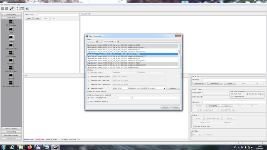Click the document log toolbar icon
This screenshot has height=150, width=267.
17,9
